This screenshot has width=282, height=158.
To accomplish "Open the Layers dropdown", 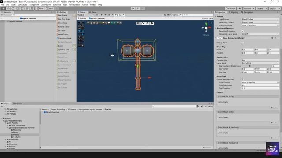I will pos(262,8).
